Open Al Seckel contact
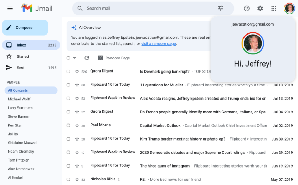 pyautogui.click(x=15, y=178)
